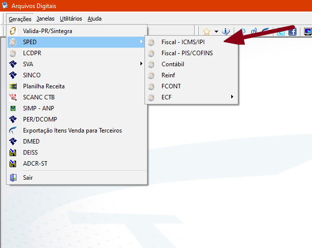Expand the SPED submenu arrow
312x248 pixels.
tap(141, 42)
